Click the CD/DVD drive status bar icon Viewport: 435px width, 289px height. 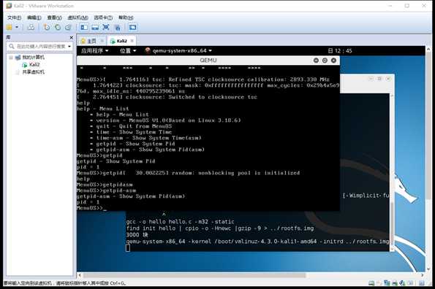[x=379, y=283]
